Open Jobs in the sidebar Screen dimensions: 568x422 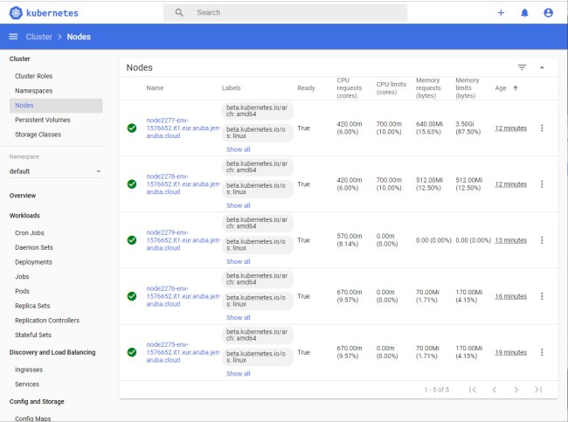click(x=22, y=277)
